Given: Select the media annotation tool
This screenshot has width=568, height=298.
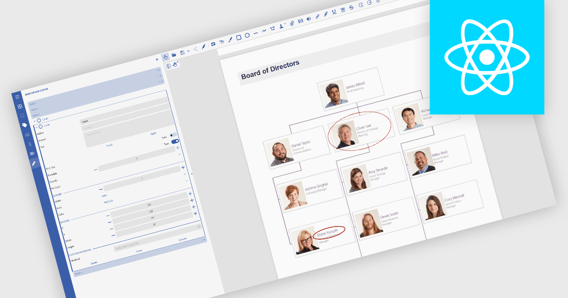Looking at the screenshot, I should pyautogui.click(x=301, y=21).
